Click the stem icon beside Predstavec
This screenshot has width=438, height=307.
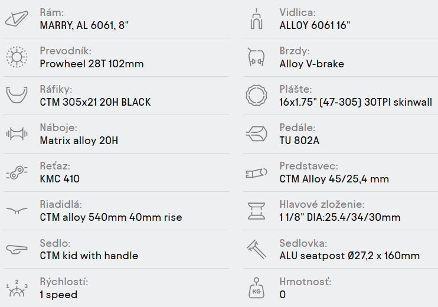(256, 172)
